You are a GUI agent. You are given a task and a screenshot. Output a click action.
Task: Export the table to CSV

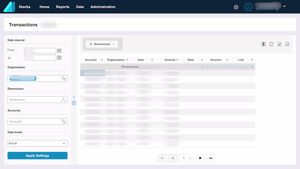pos(287,44)
